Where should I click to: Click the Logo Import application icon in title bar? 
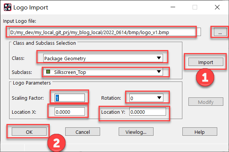tap(6, 7)
